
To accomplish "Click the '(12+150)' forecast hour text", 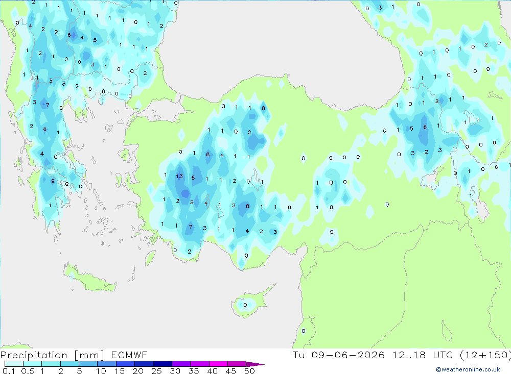I will click(x=485, y=355).
